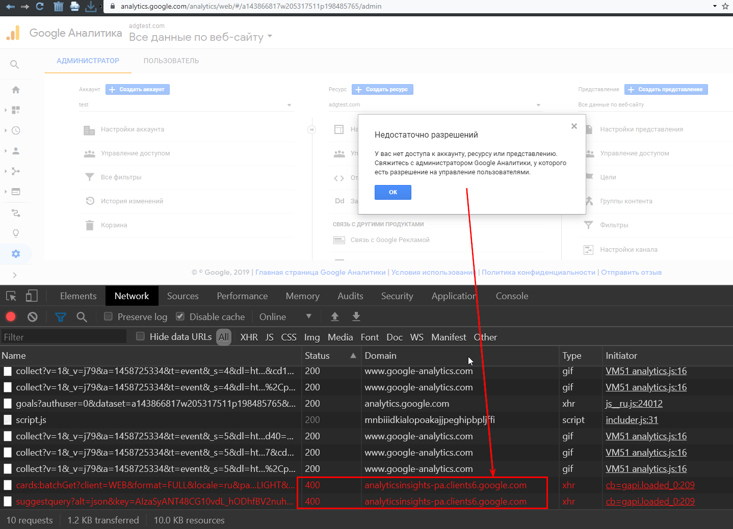Select the Admin gear icon in the sidebar
Screen dimensions: 733x529
click(15, 253)
